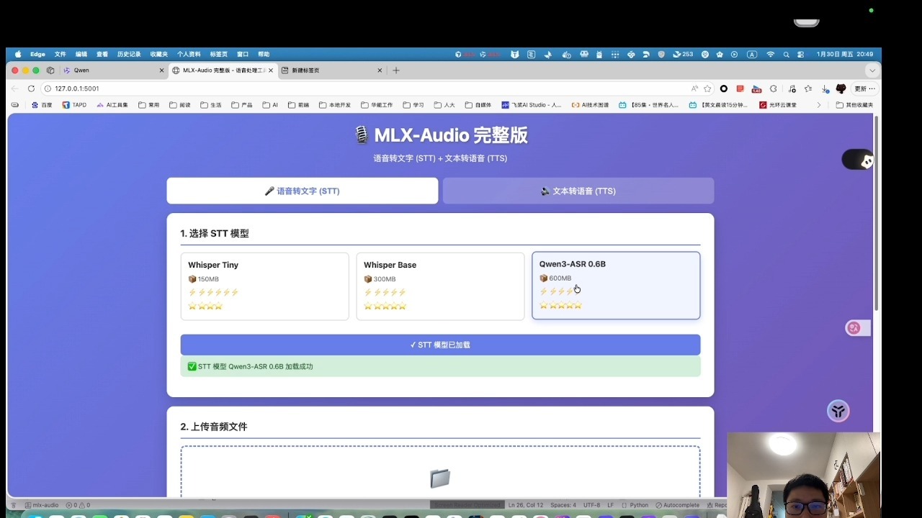
Task: Expand the 阅读 bookmarks folder
Action: (180, 105)
